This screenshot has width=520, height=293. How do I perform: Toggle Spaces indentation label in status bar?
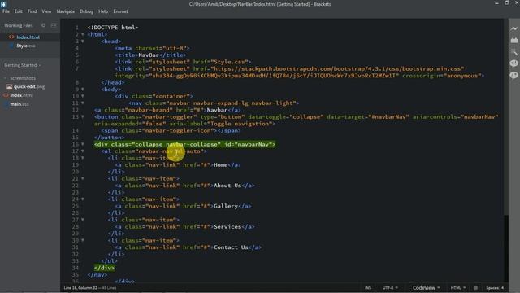(x=492, y=288)
